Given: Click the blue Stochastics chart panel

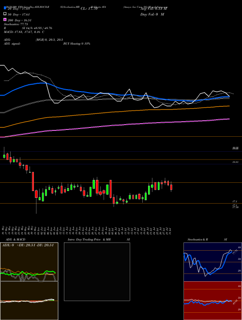Looking at the screenshot, I should click(212, 262).
